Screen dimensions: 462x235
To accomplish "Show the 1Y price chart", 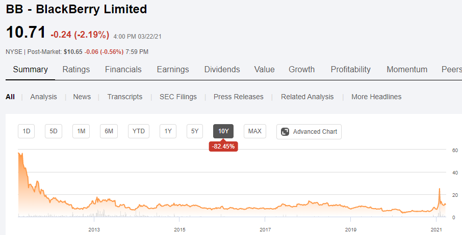I will [167, 131].
